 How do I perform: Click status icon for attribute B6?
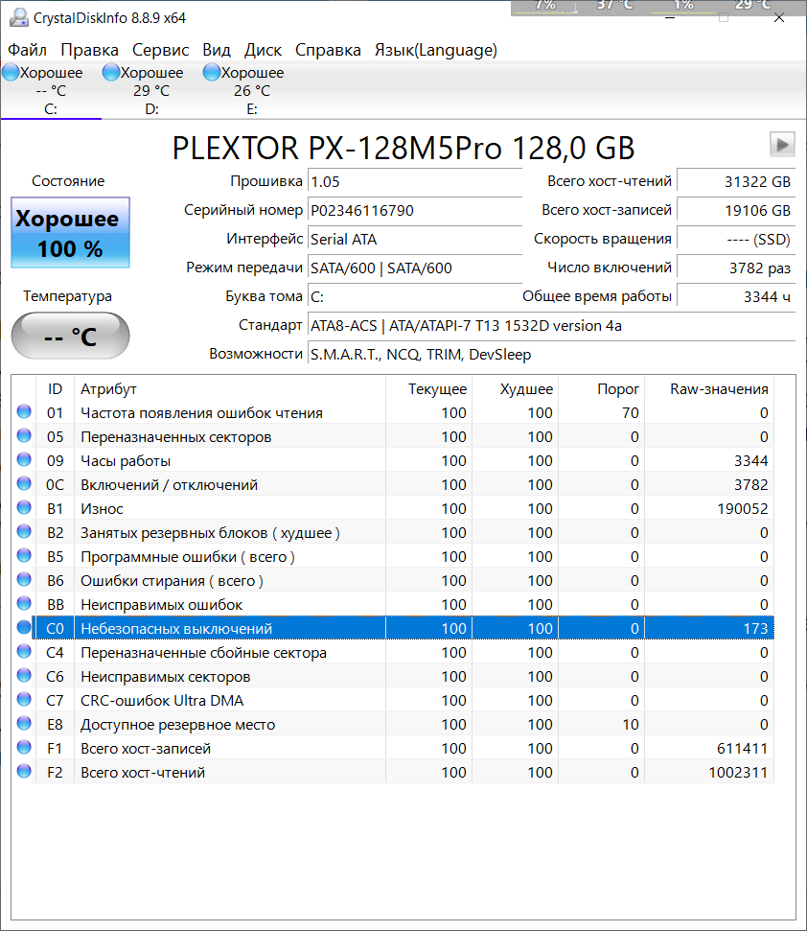coord(24,579)
